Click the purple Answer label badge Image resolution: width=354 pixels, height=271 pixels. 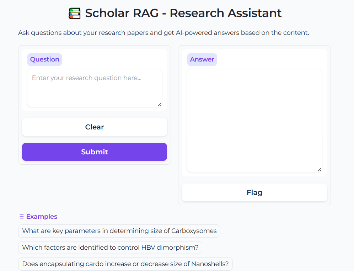(x=202, y=59)
